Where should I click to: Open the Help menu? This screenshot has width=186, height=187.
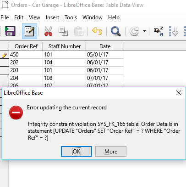click(x=114, y=17)
